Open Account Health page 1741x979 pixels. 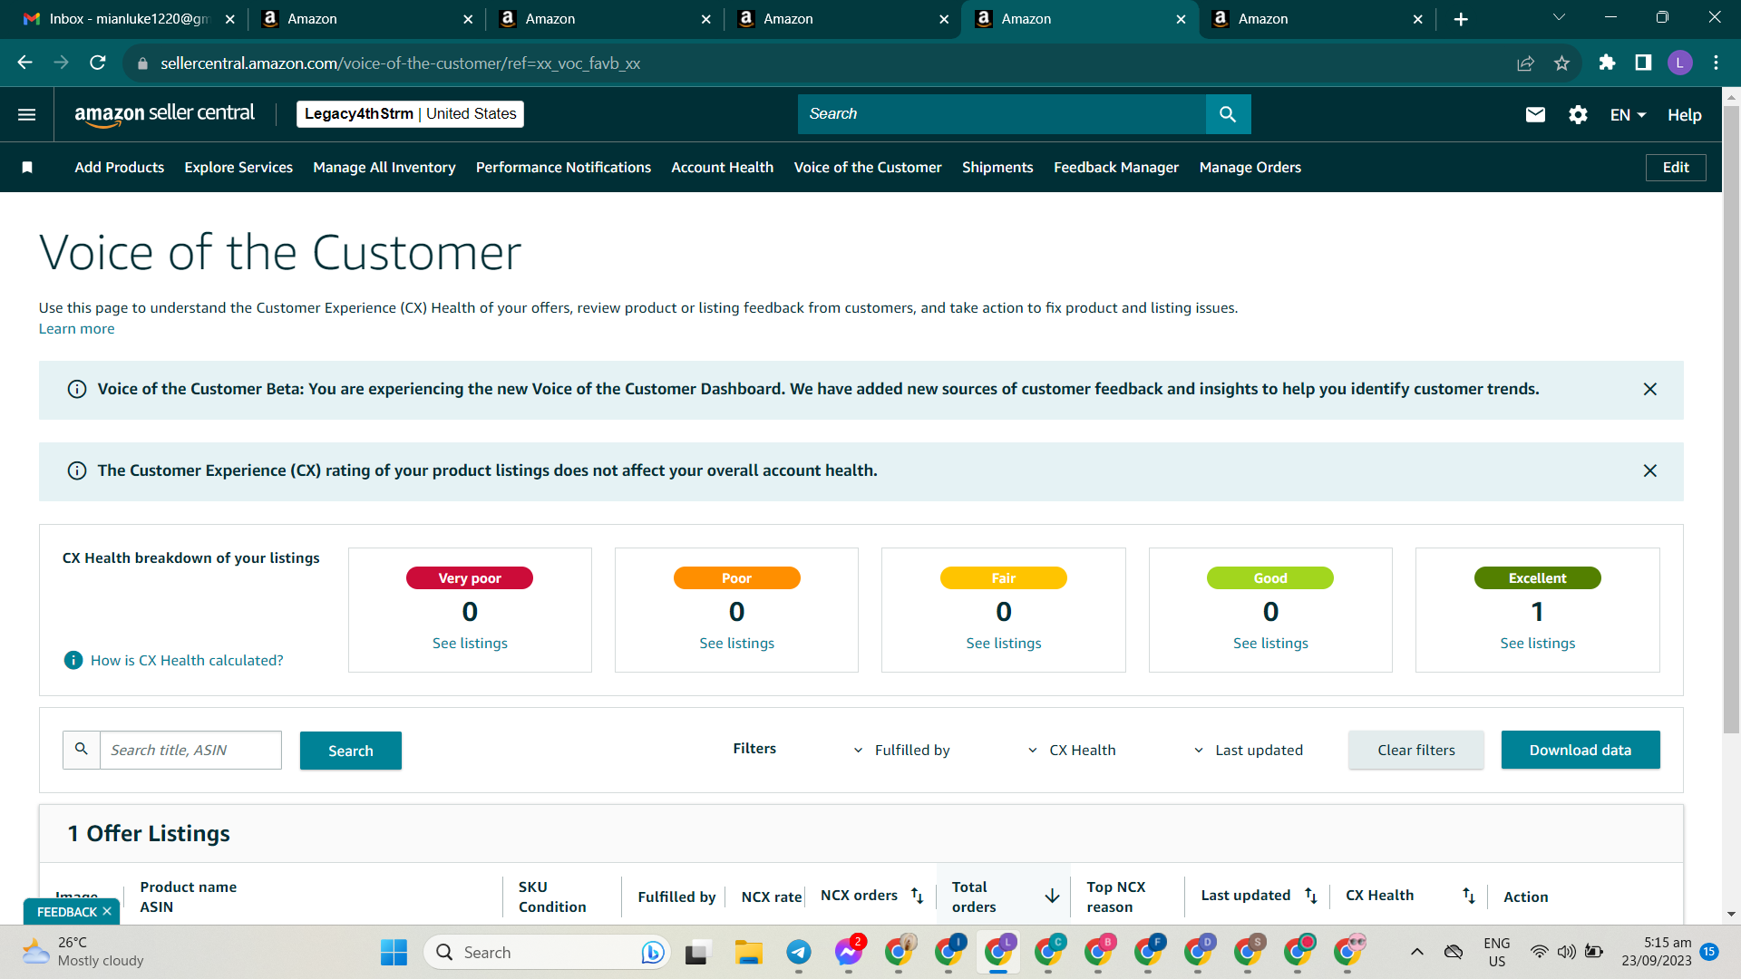coord(722,168)
